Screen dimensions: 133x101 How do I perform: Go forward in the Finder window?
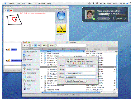click(28, 45)
